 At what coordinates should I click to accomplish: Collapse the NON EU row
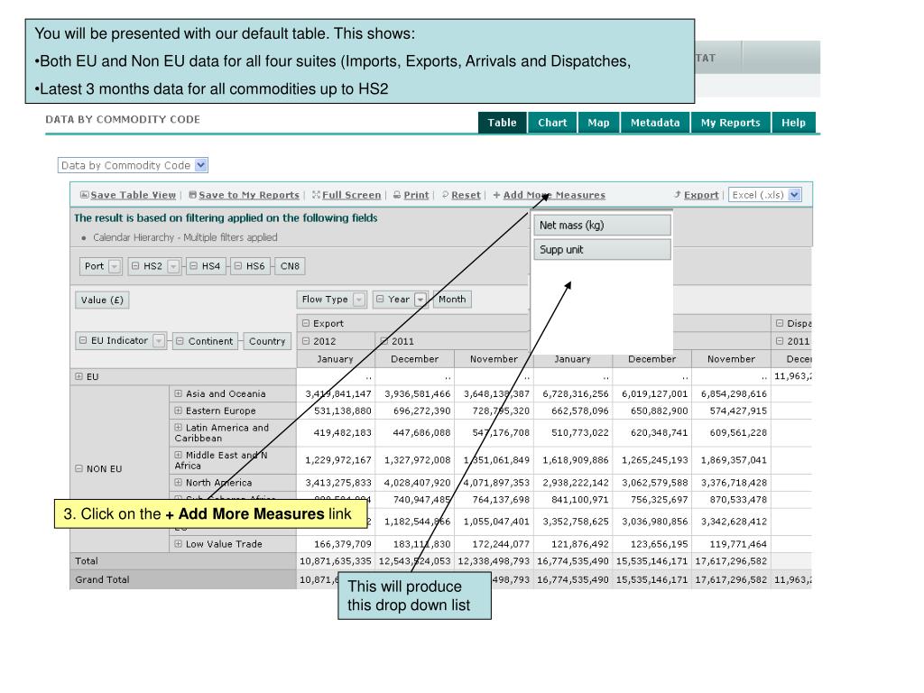(79, 469)
